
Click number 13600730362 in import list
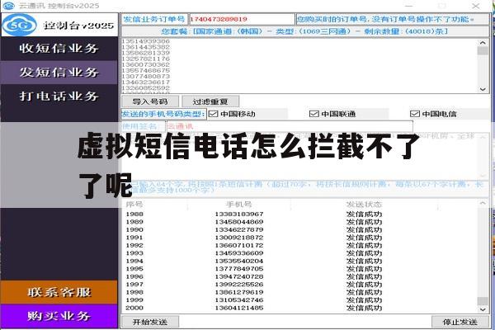click(145, 64)
